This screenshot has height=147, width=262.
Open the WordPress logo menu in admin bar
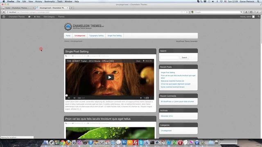point(4,17)
